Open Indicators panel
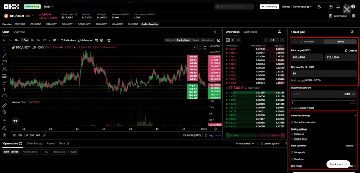 (x=68, y=40)
